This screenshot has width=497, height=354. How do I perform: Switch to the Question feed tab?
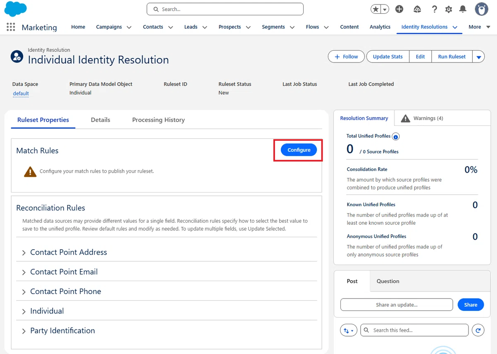pos(388,281)
